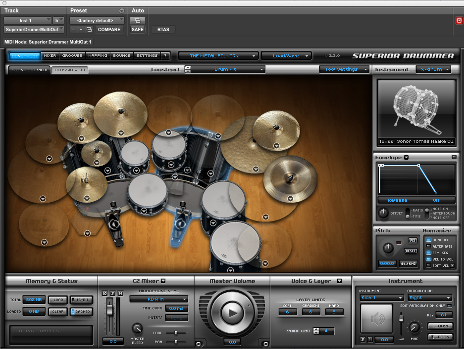The width and height of the screenshot is (464, 349).
Task: Open menu arrow on the china cymbal
Action: click(x=290, y=199)
